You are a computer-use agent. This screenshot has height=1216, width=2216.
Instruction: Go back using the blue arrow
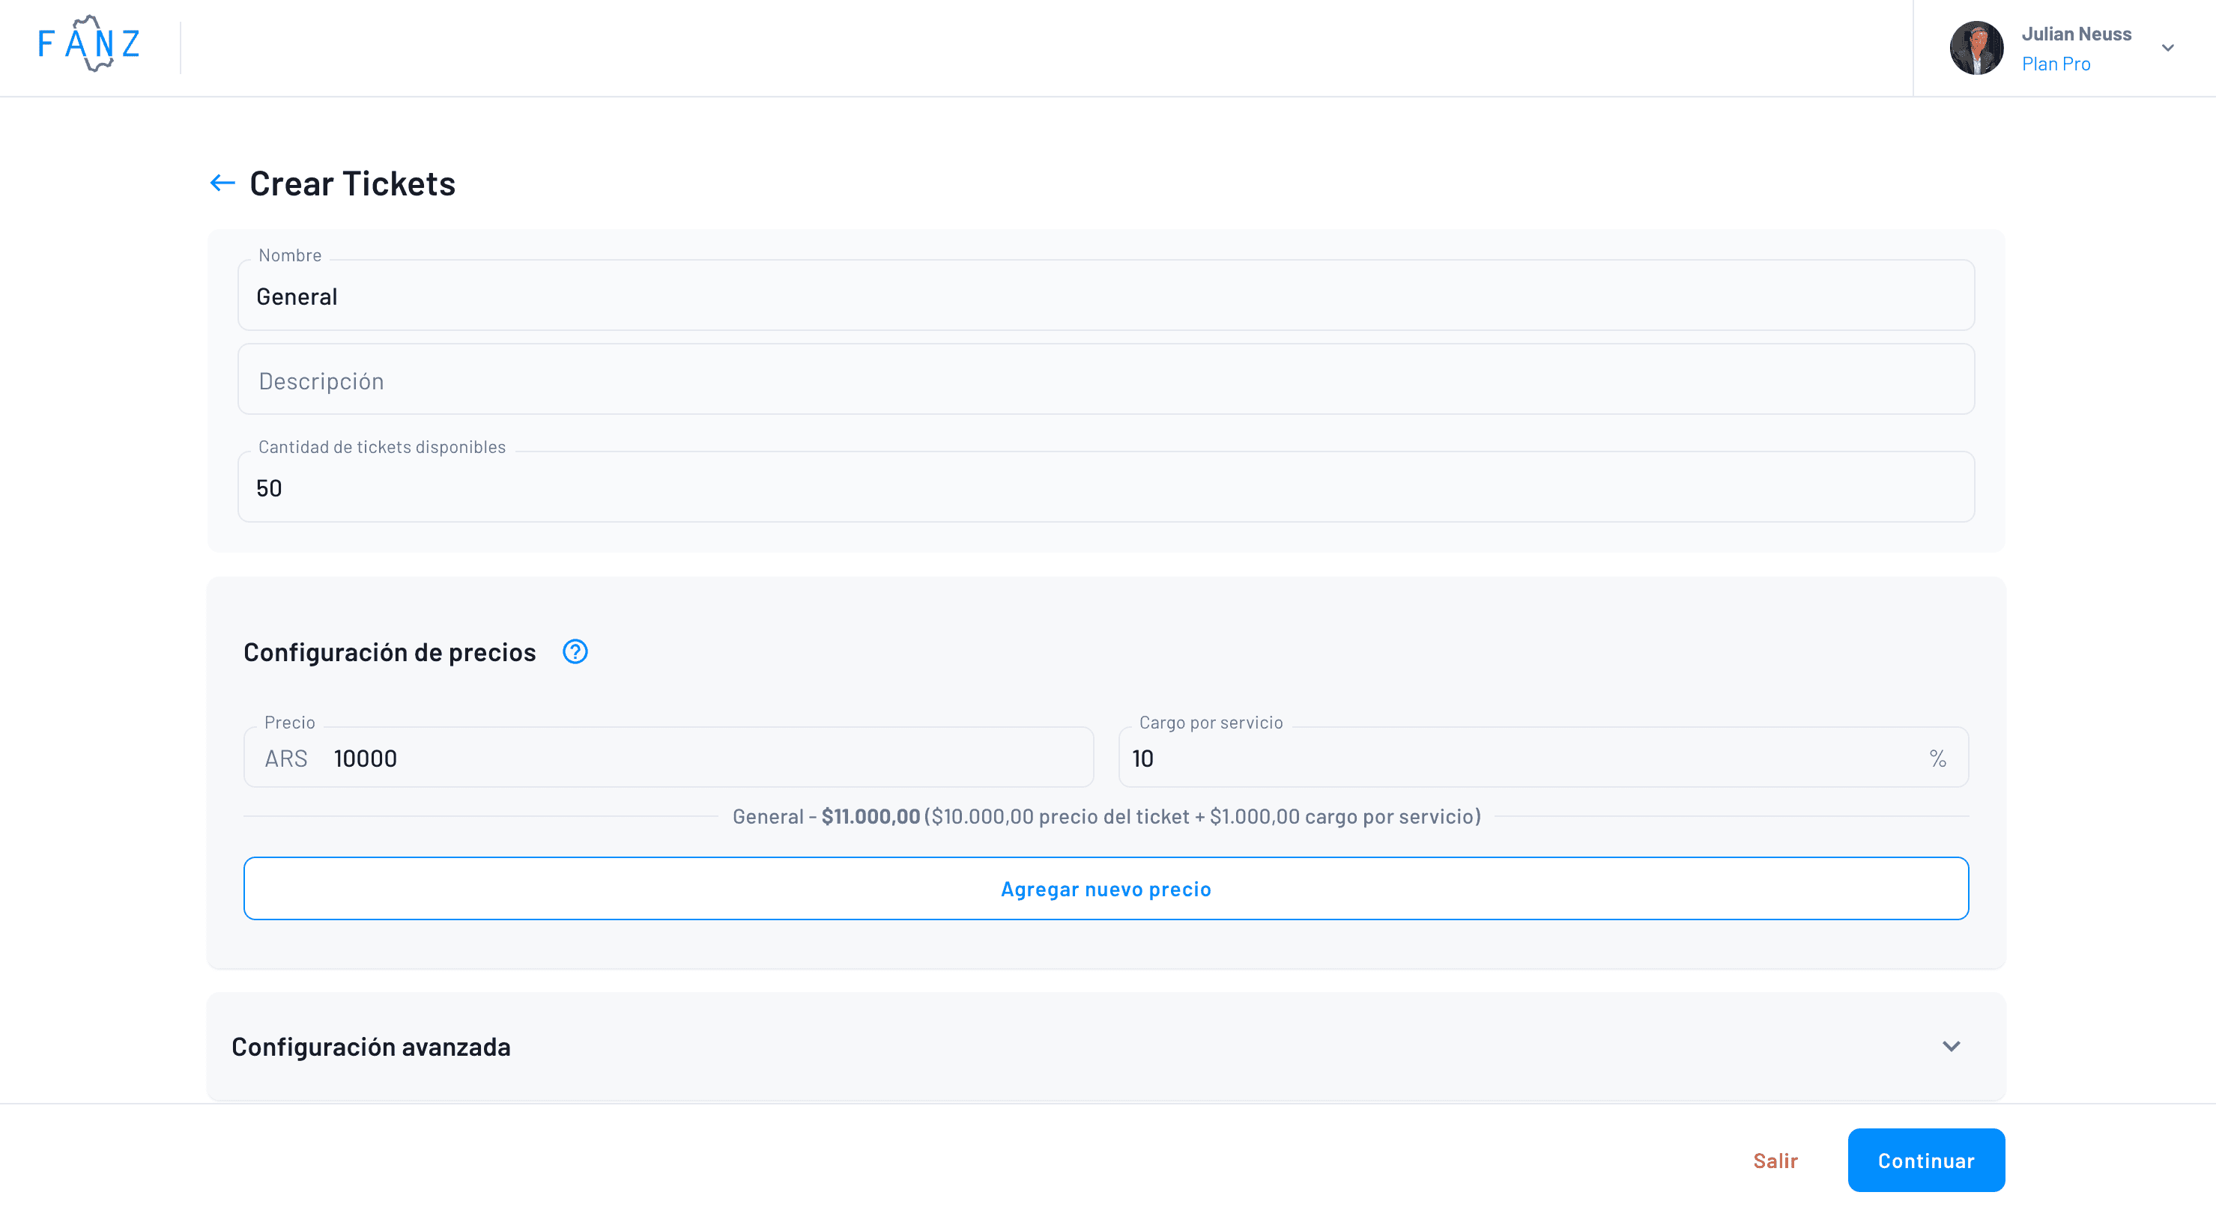pyautogui.click(x=222, y=183)
